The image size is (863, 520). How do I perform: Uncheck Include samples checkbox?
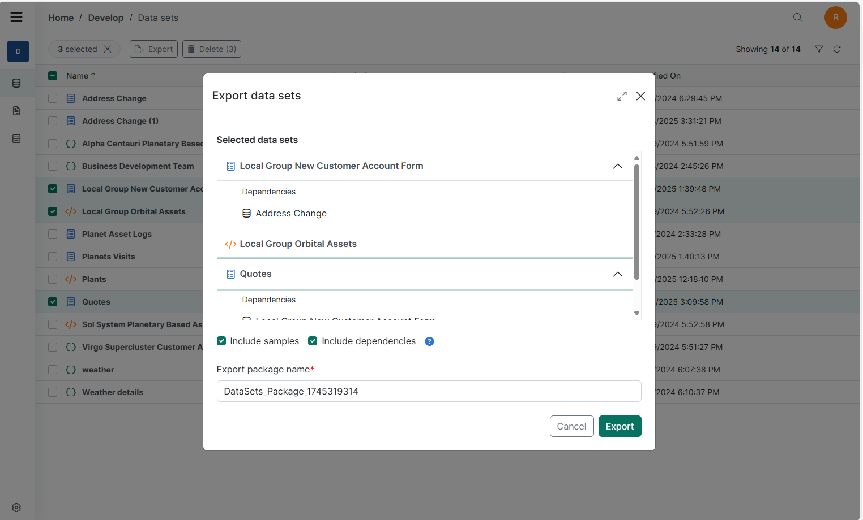(x=221, y=341)
